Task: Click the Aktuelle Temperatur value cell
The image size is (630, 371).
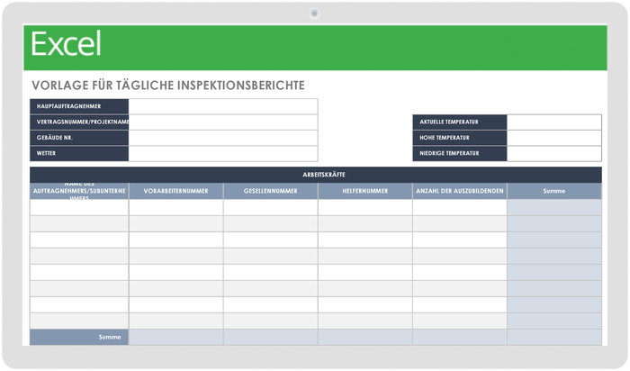Action: (554, 122)
